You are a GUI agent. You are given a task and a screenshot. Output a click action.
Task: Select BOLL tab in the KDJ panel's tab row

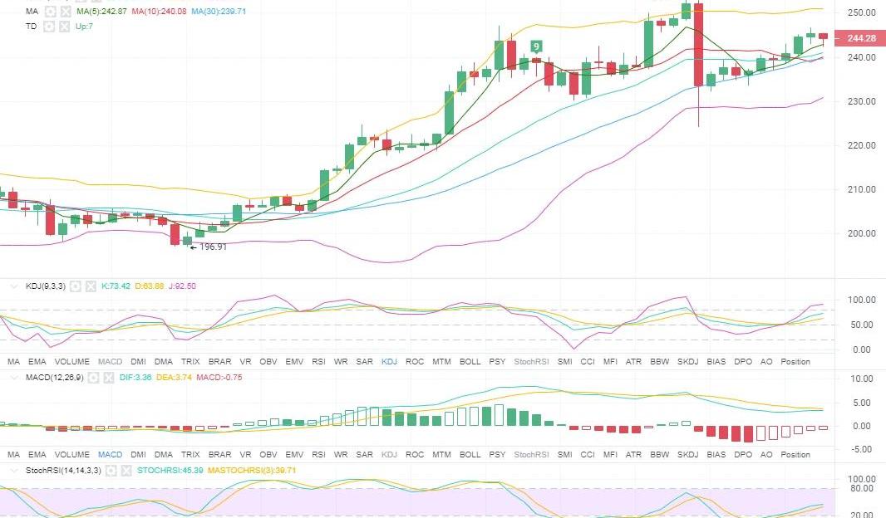470,362
